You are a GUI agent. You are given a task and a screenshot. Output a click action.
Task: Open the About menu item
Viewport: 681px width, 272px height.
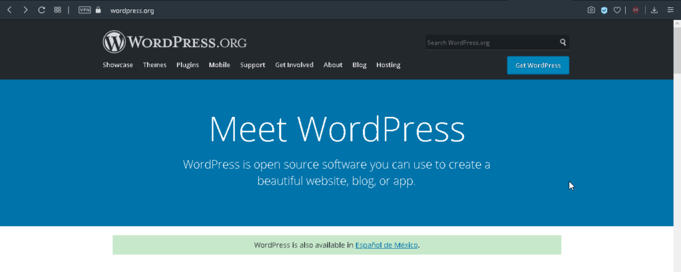(333, 65)
